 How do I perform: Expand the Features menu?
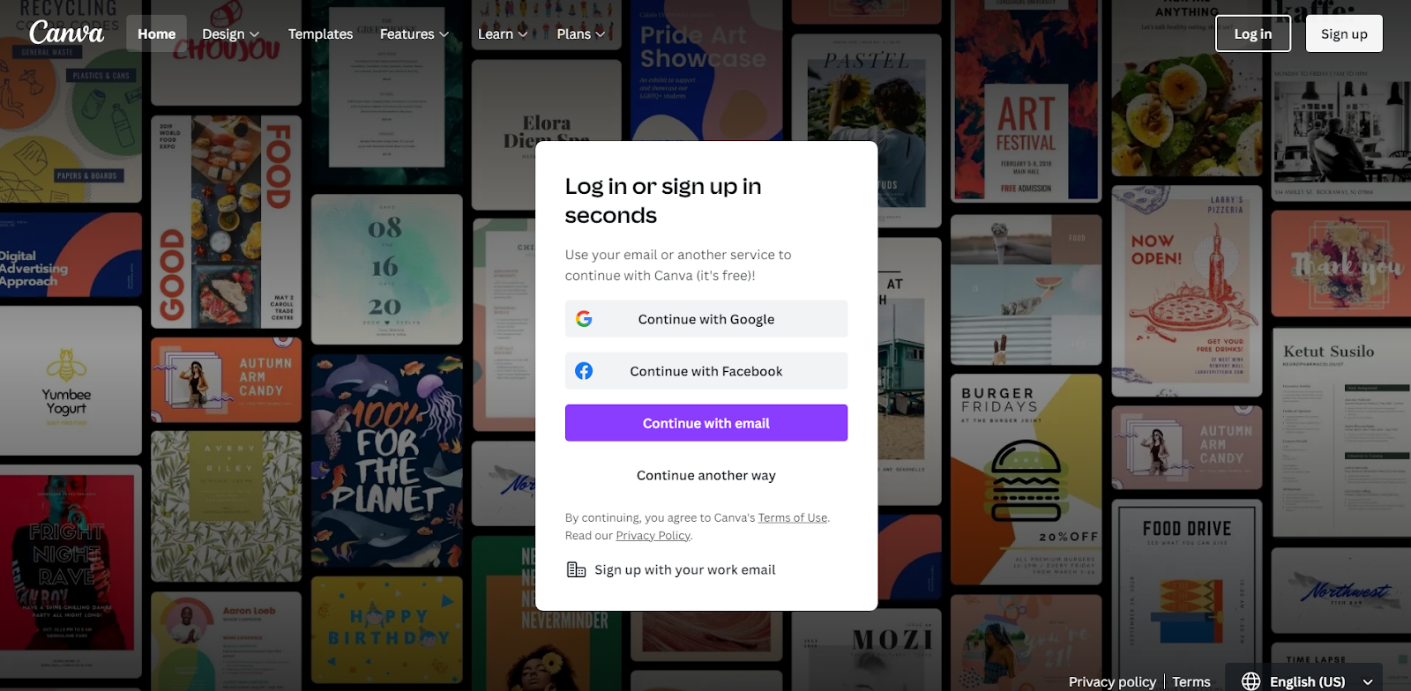pyautogui.click(x=414, y=33)
